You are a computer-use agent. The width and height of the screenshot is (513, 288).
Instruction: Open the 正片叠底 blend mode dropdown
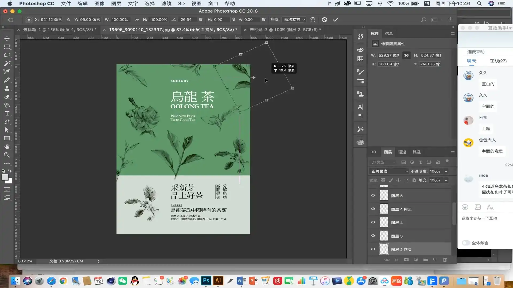pyautogui.click(x=388, y=171)
